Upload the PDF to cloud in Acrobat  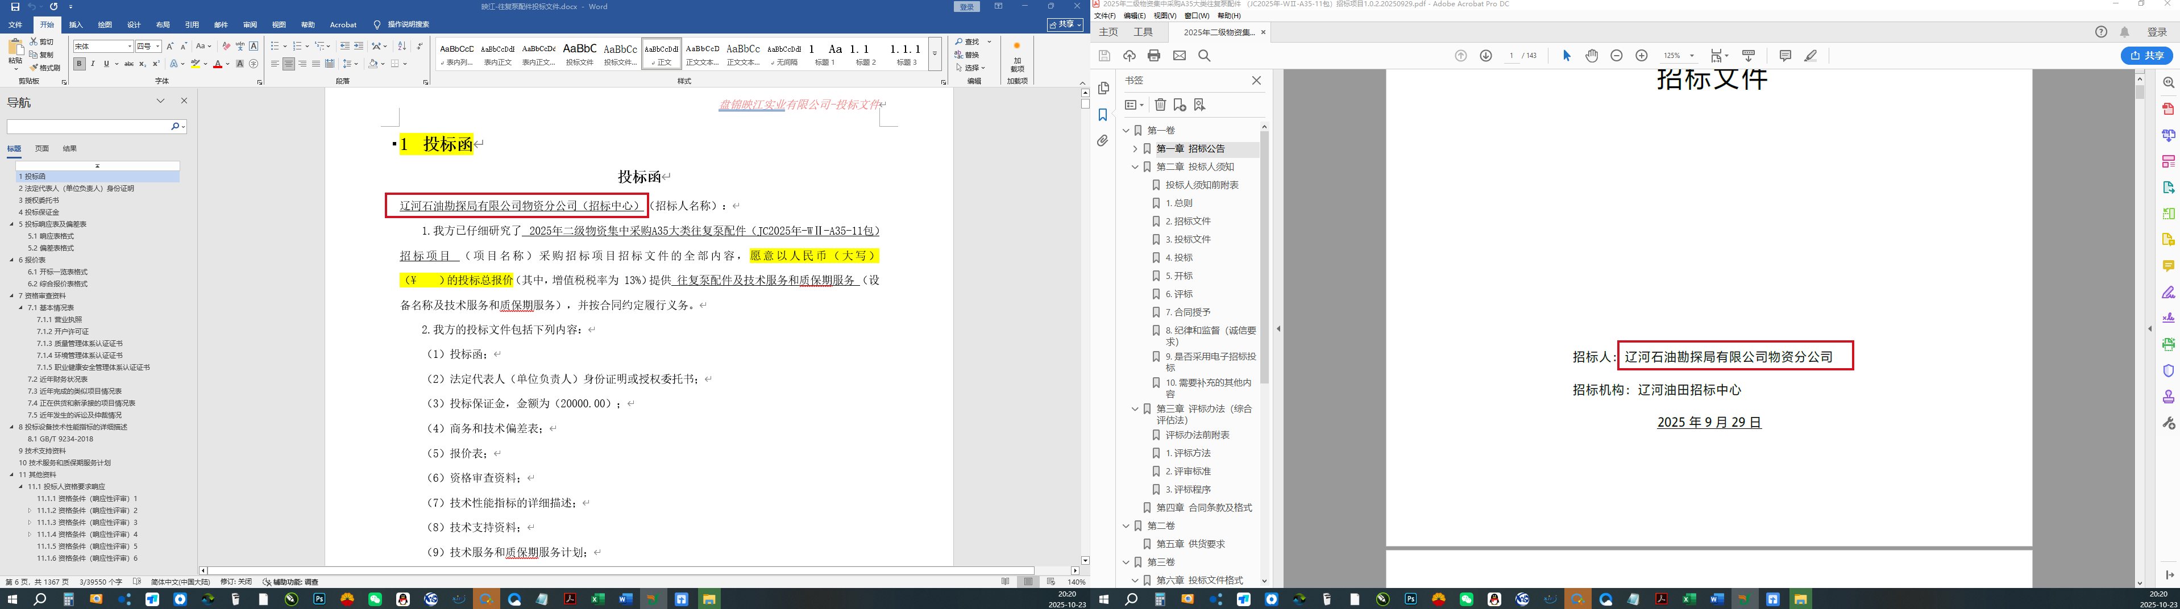[1129, 56]
